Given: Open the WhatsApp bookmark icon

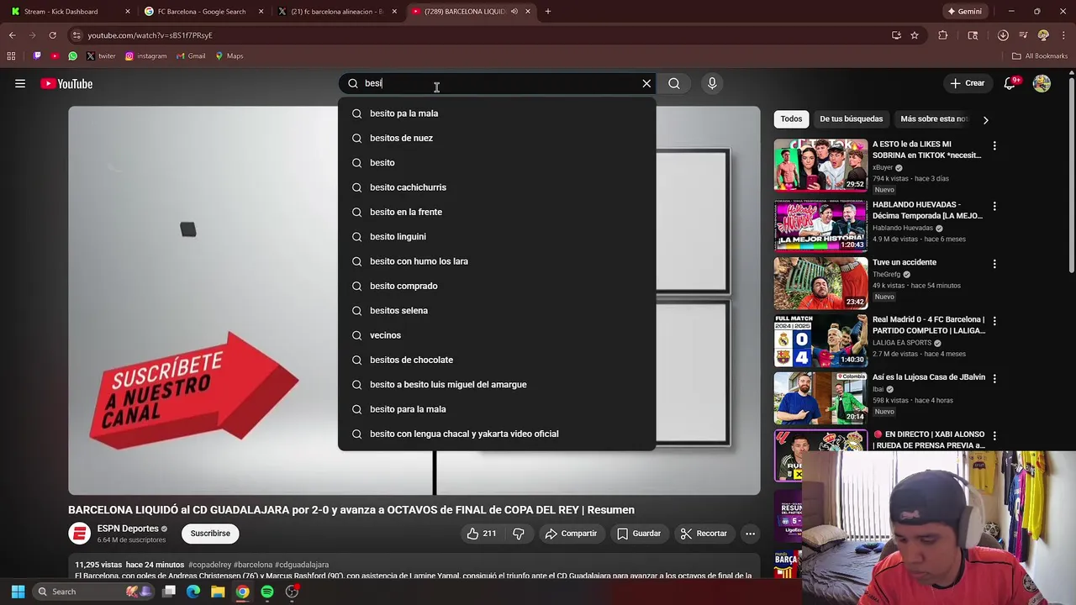Looking at the screenshot, I should 72,56.
